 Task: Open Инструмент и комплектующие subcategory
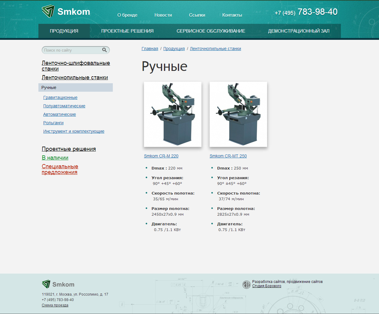click(74, 131)
